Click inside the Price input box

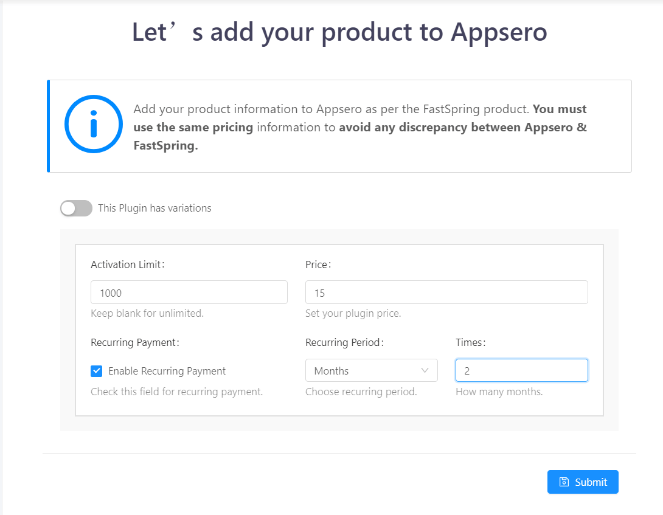(446, 292)
